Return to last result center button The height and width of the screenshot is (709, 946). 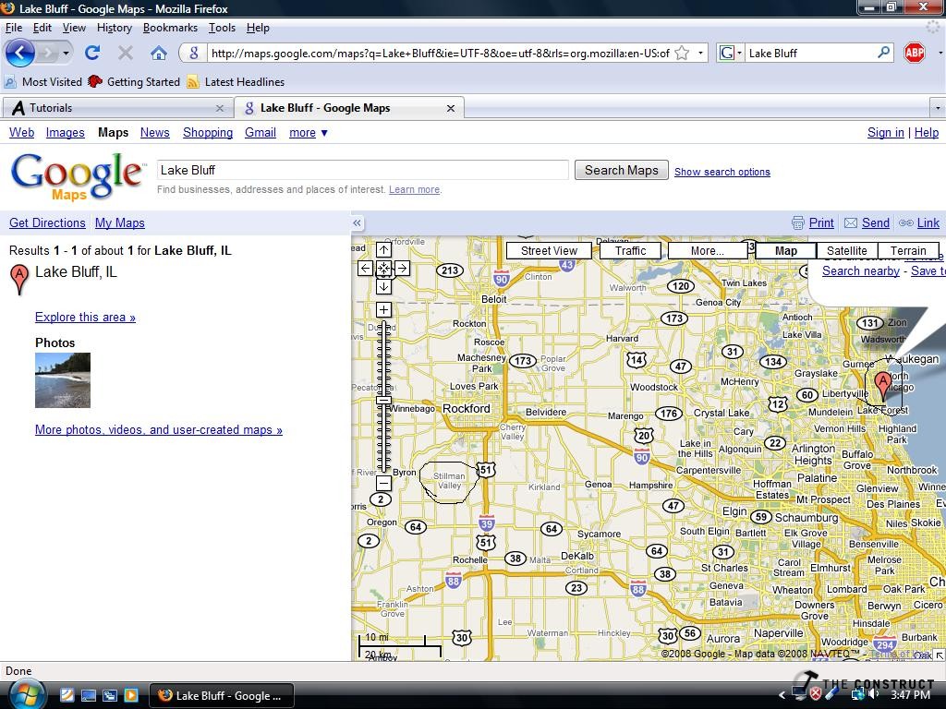pyautogui.click(x=383, y=269)
